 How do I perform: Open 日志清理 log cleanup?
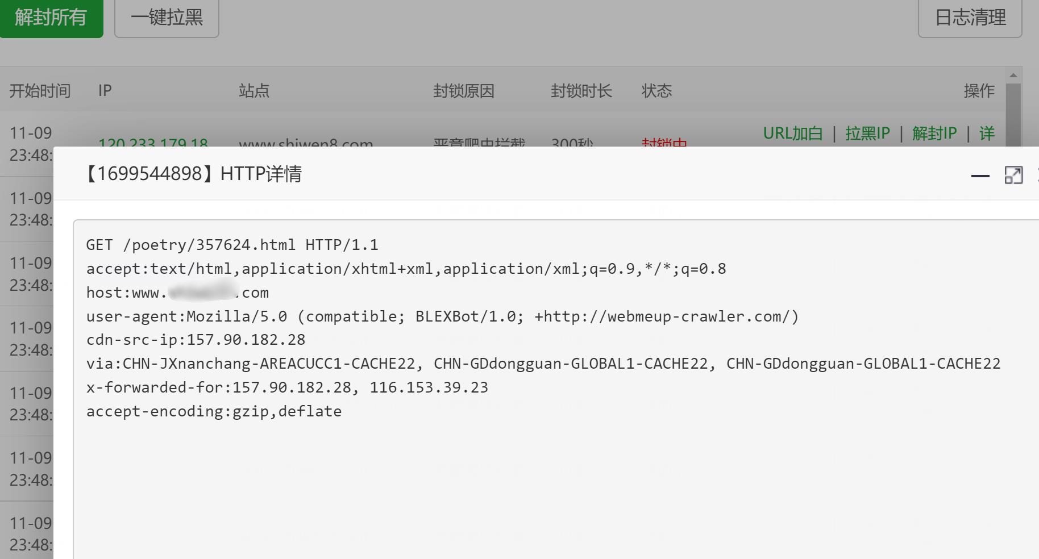(970, 18)
